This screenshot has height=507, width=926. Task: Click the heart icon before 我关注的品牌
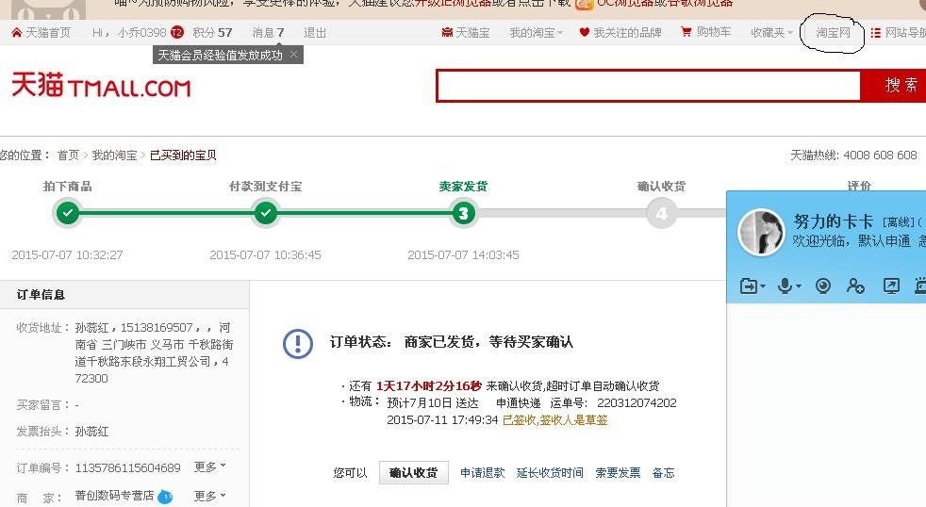point(584,32)
